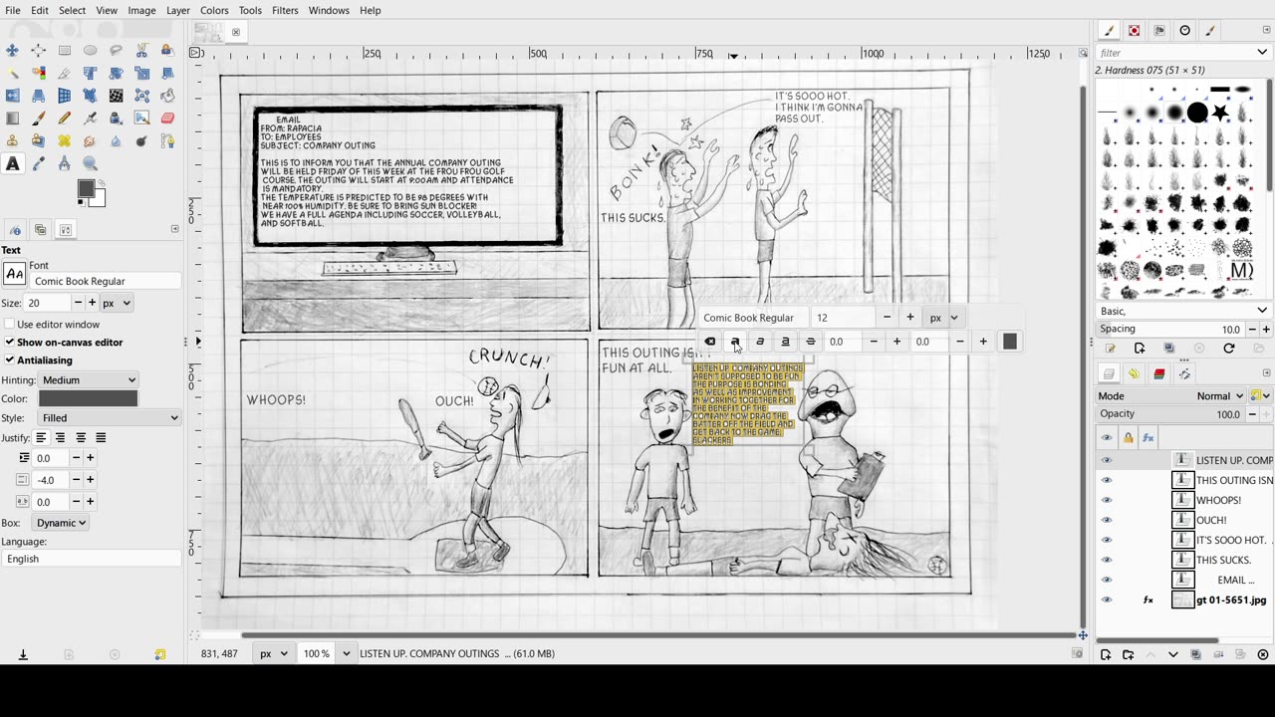Open the text Style Filled dropdown

click(110, 418)
